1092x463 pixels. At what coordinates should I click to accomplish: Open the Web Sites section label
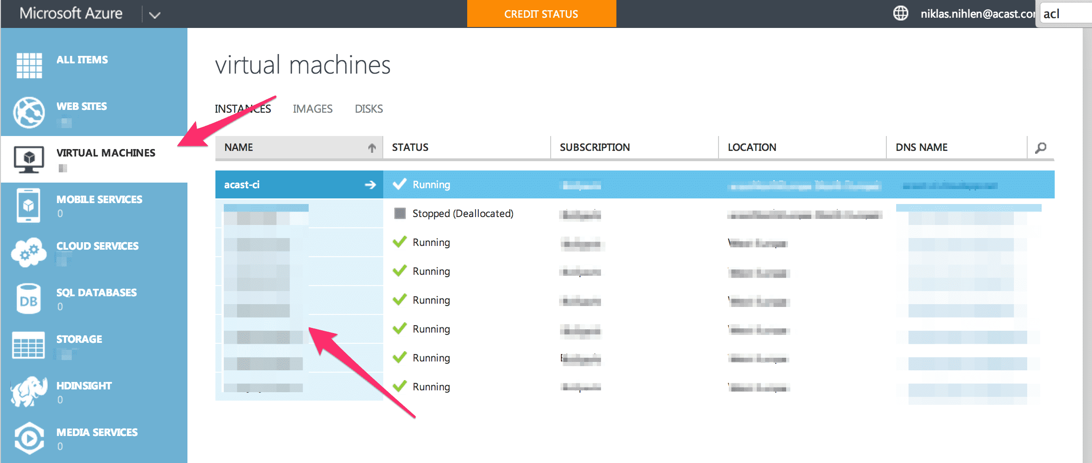click(82, 106)
